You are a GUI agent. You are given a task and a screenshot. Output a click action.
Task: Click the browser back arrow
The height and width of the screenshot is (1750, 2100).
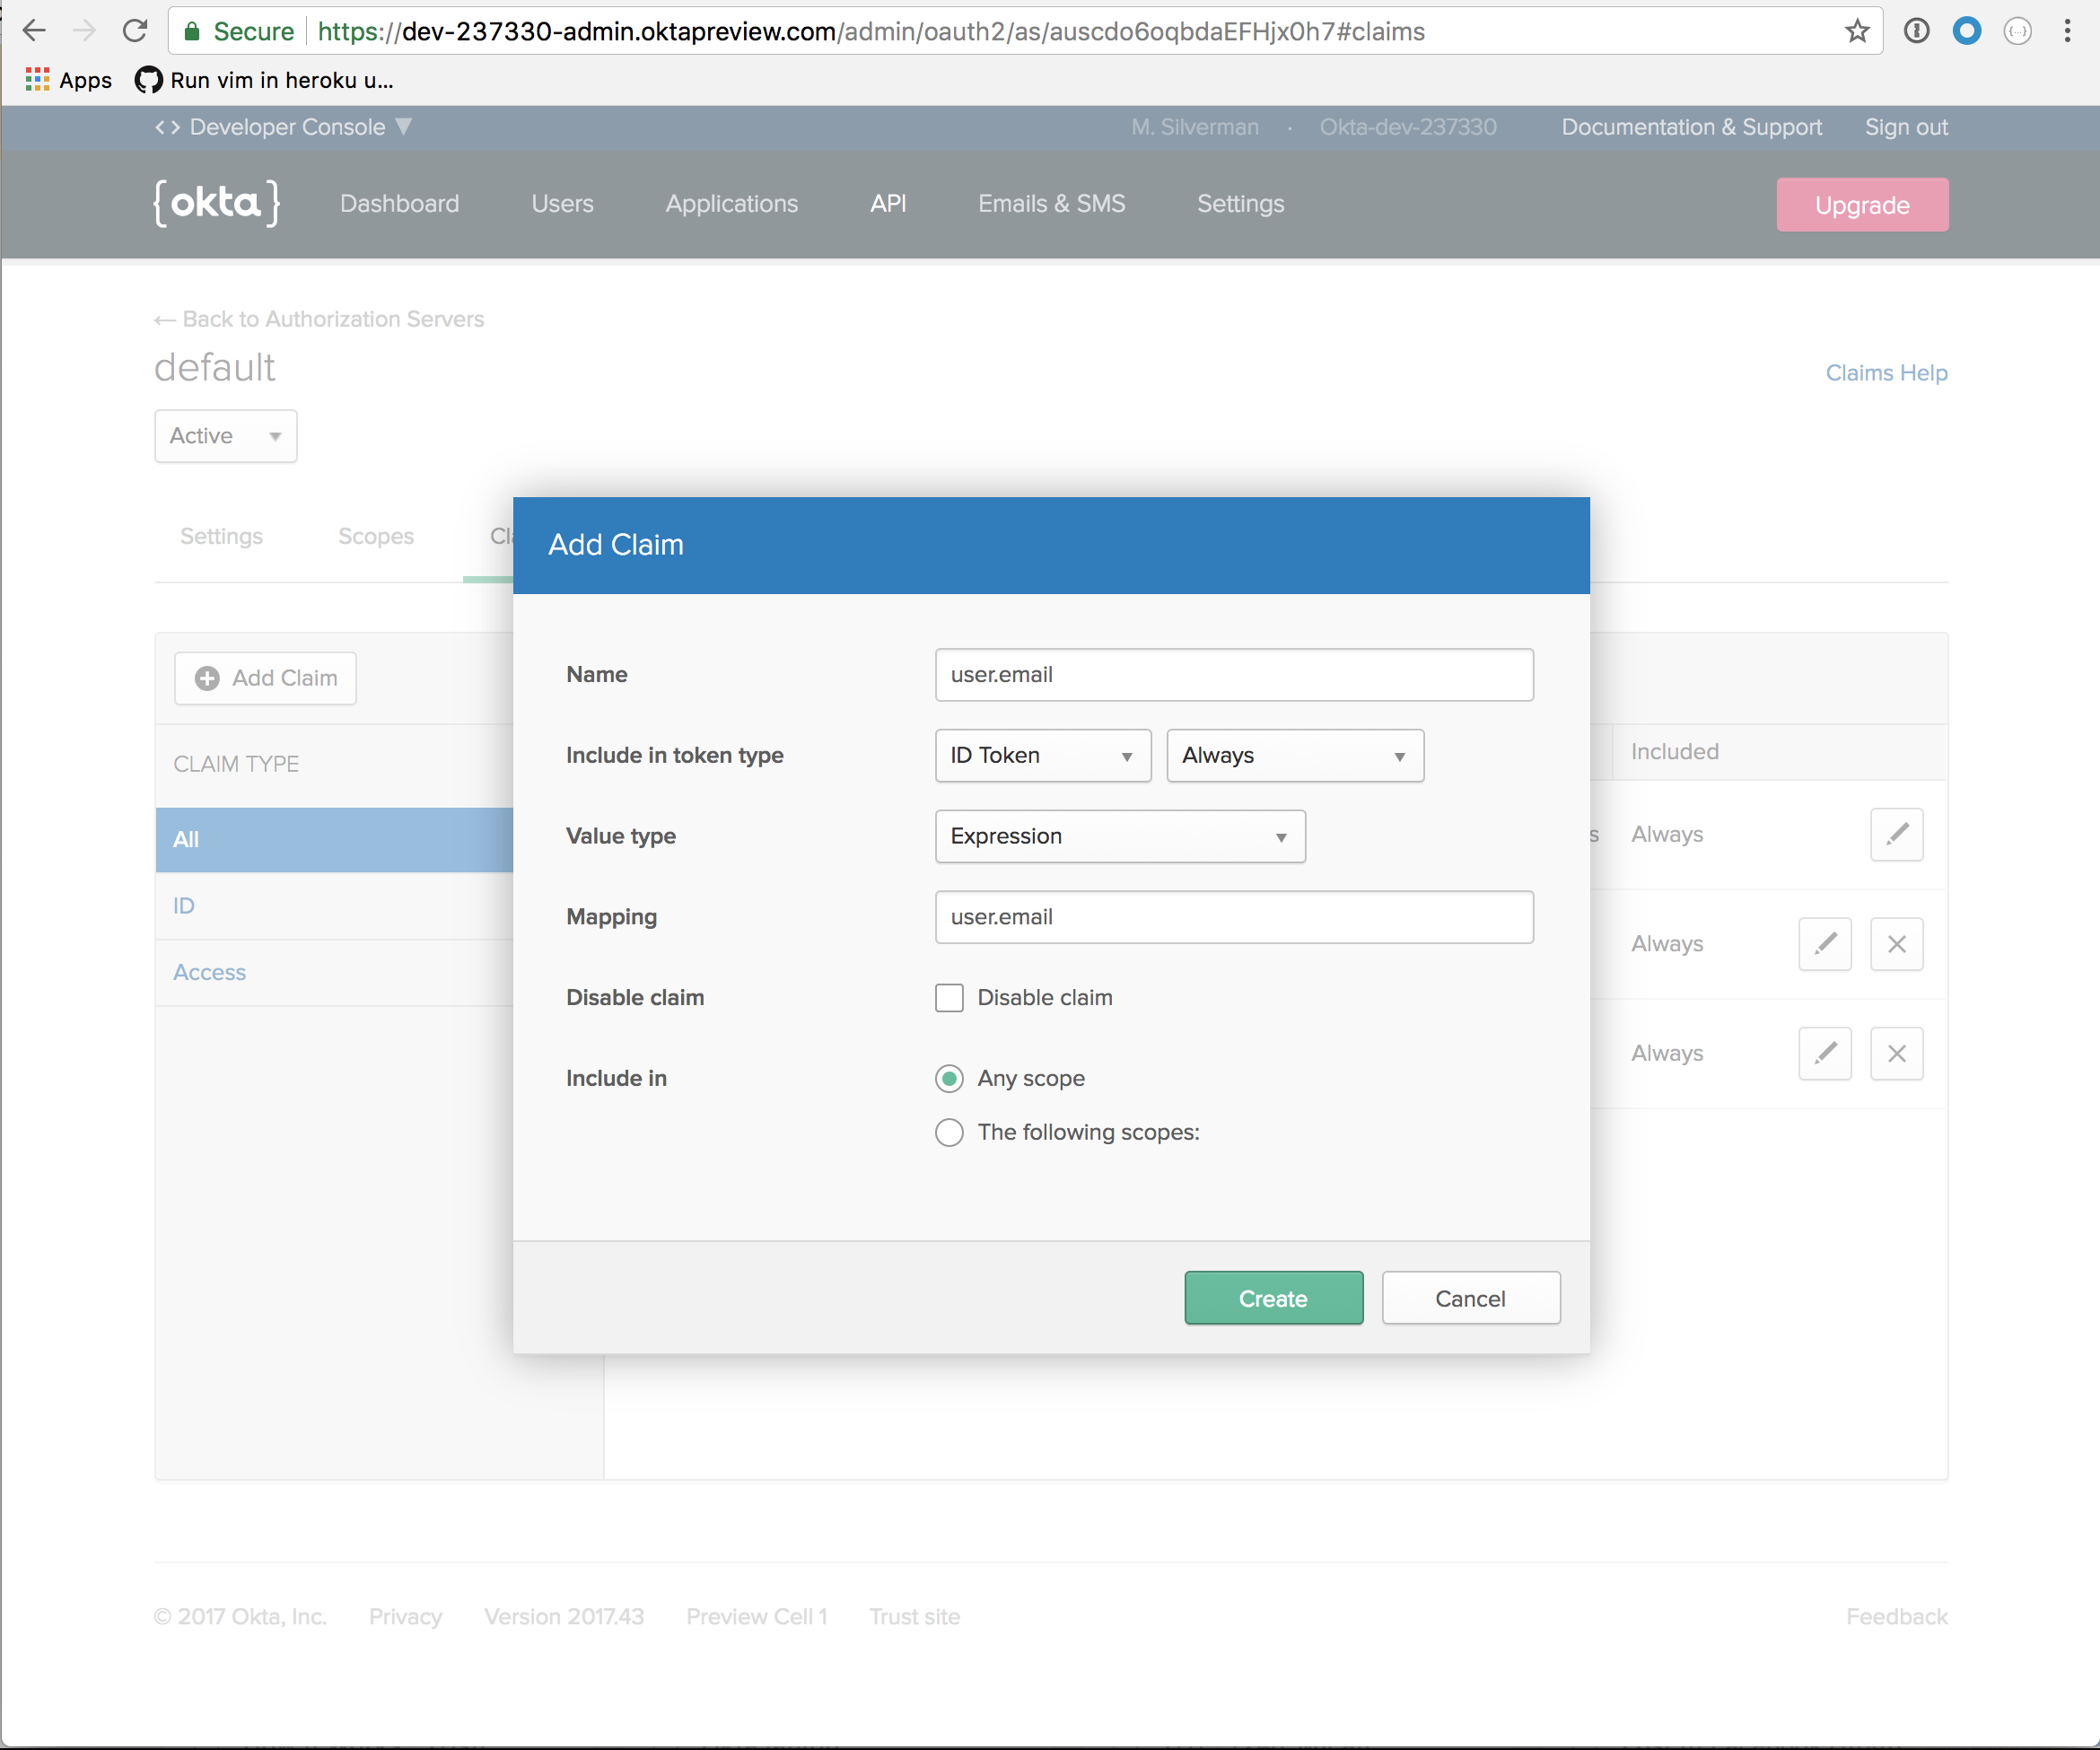(35, 31)
